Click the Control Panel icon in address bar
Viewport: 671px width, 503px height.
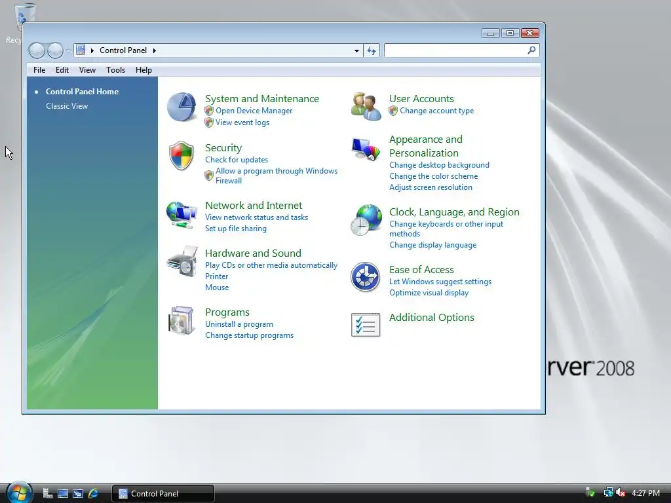click(x=81, y=50)
